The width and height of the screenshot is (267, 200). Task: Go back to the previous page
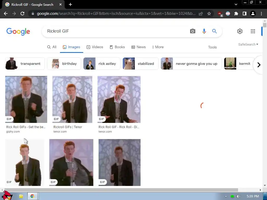coord(6,14)
